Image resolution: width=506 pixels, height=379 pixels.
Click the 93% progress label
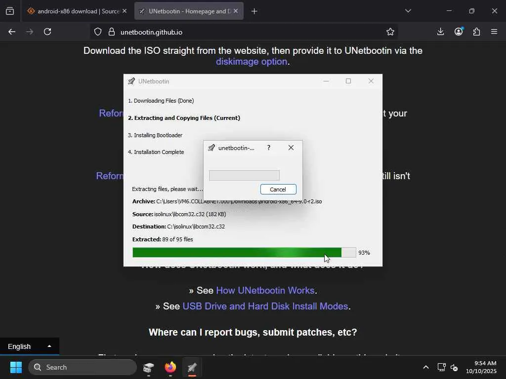[364, 253]
